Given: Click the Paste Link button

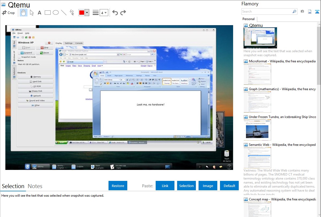Looking at the screenshot, I should click(165, 186).
